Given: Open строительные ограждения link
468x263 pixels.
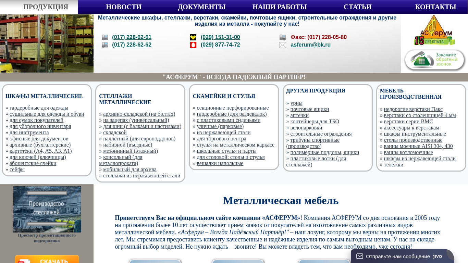Looking at the screenshot, I should tap(321, 134).
